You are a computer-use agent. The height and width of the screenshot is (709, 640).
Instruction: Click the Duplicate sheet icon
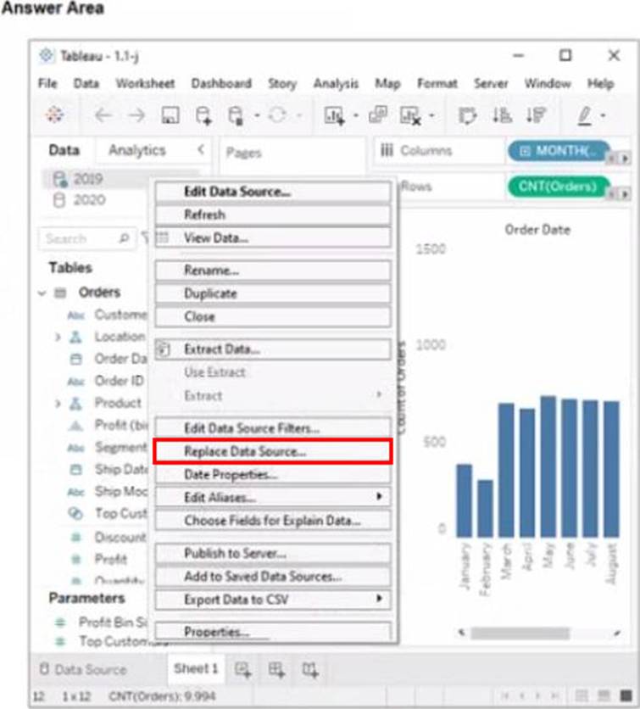point(378,114)
